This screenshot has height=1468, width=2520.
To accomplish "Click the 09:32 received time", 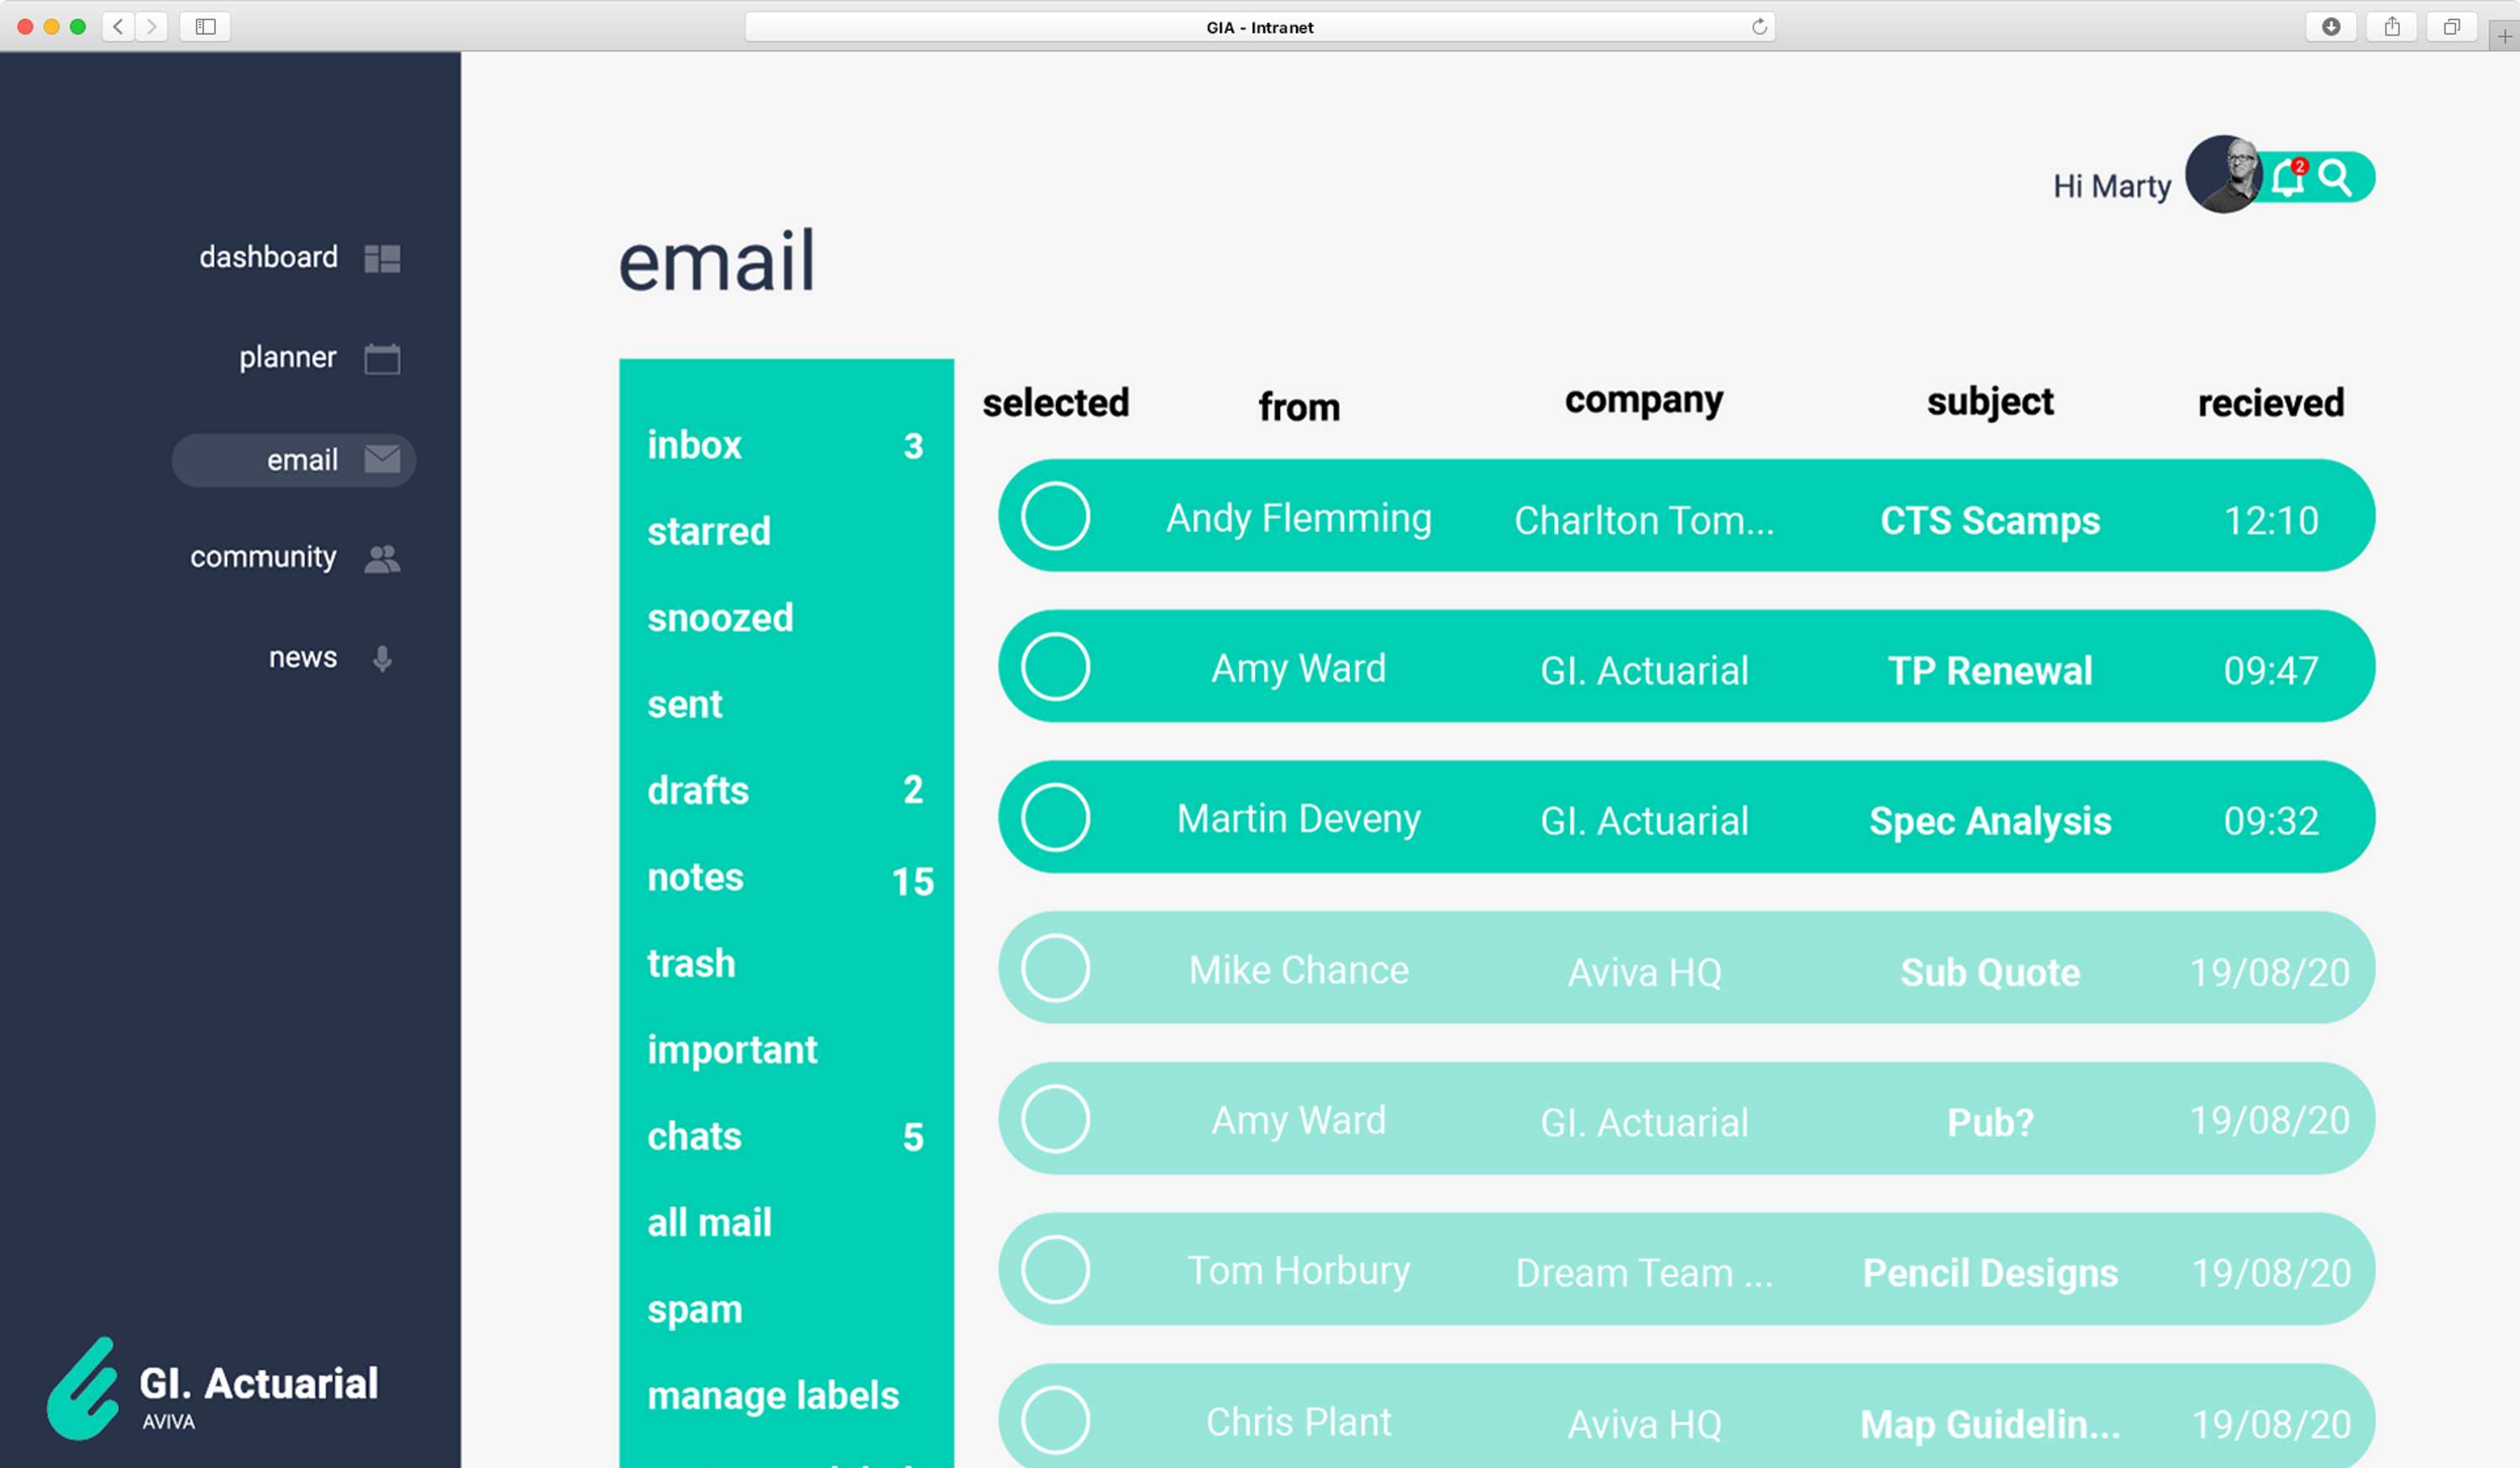I will point(2271,821).
